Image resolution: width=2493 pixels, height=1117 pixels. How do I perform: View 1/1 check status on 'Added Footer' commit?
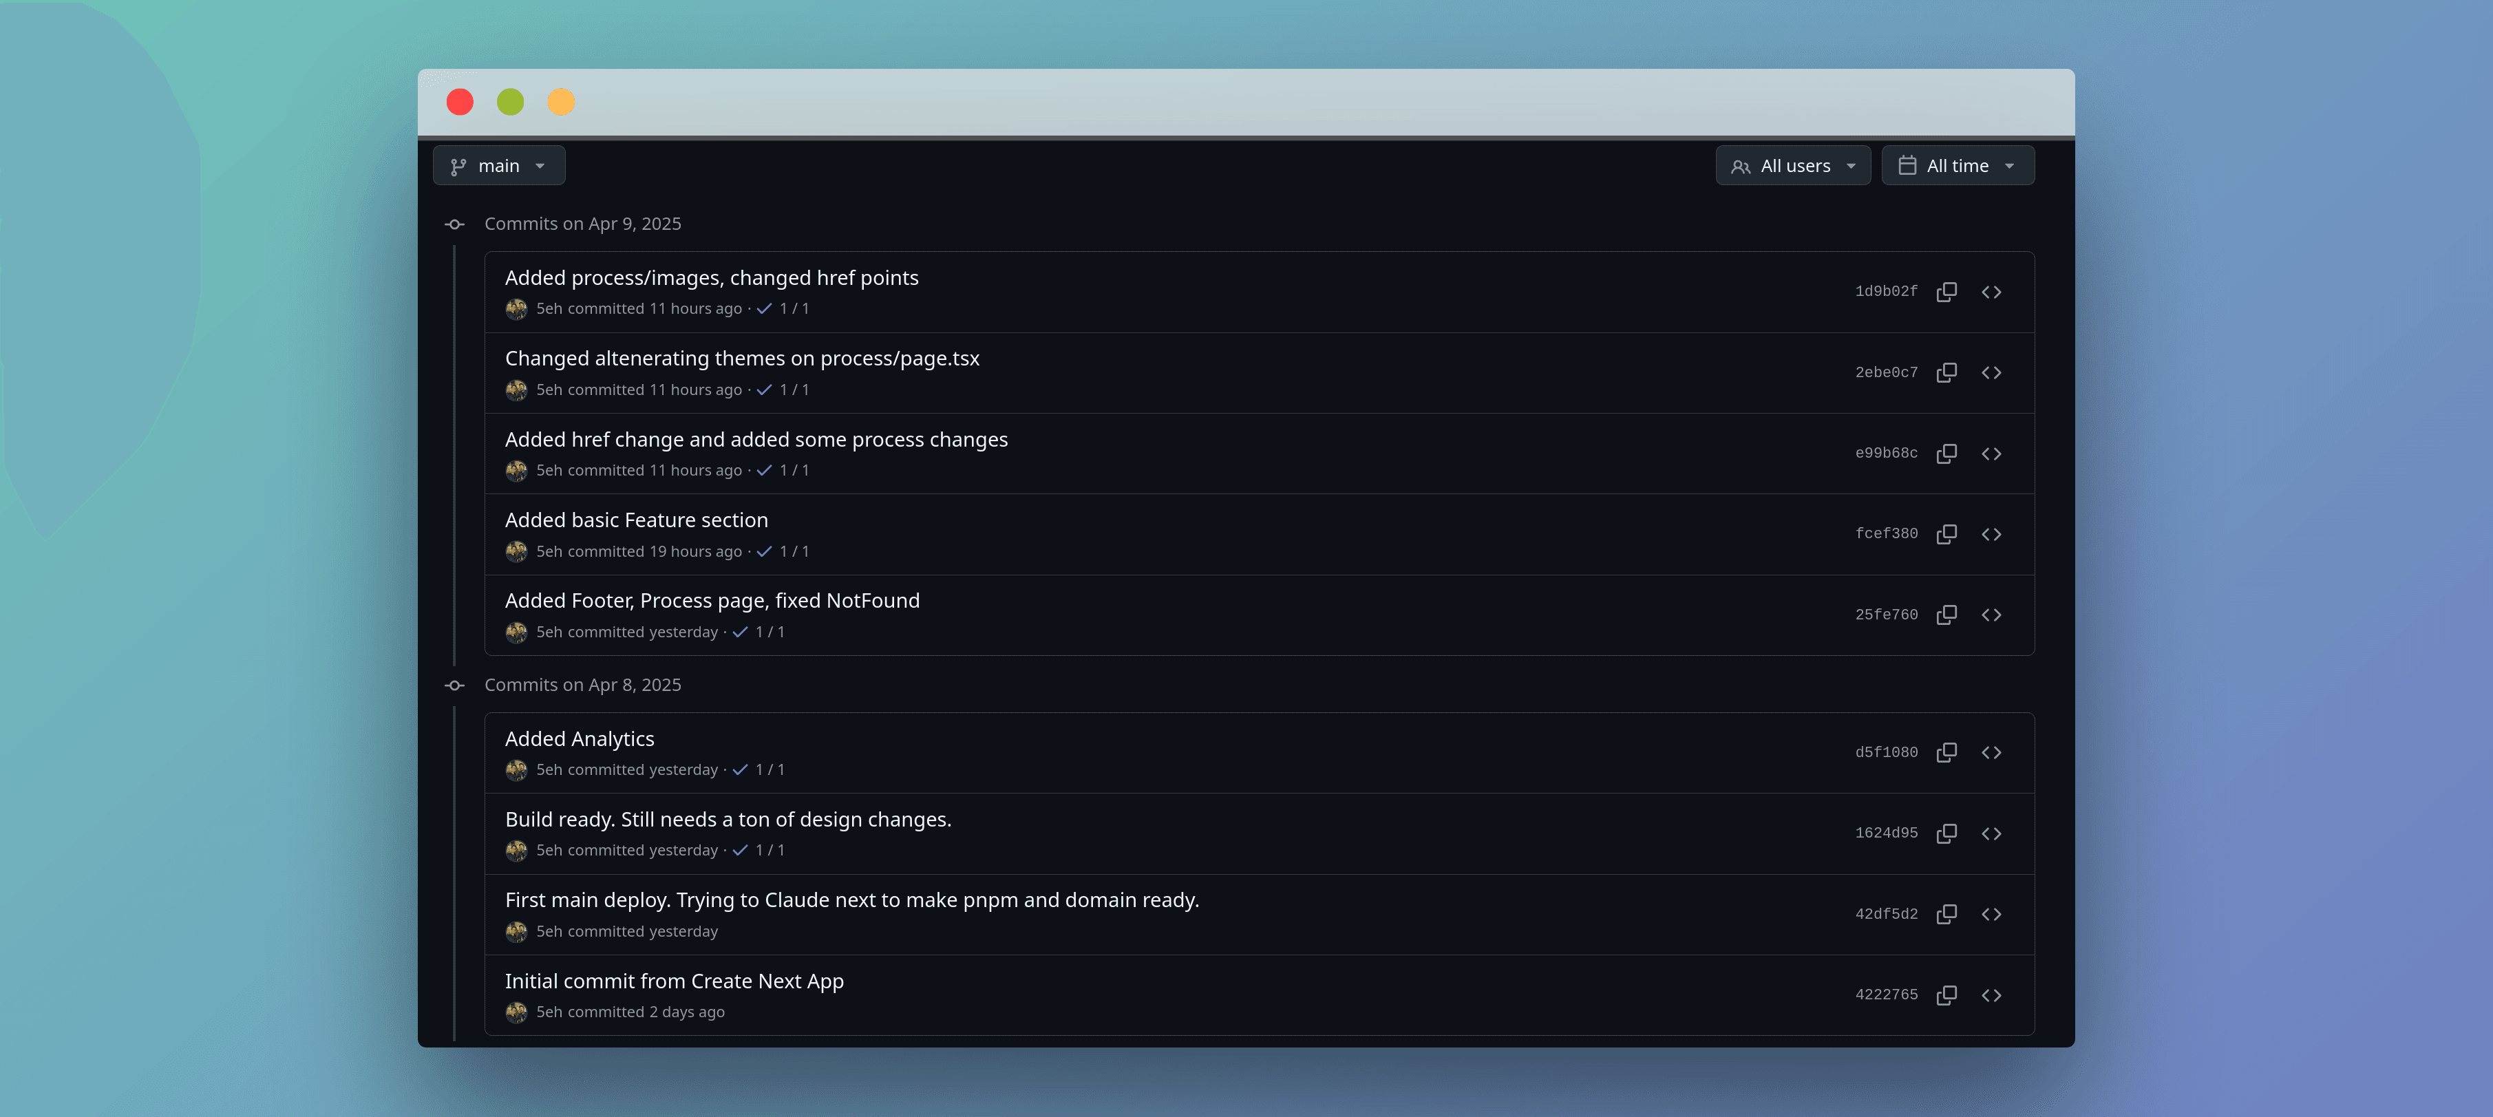758,632
